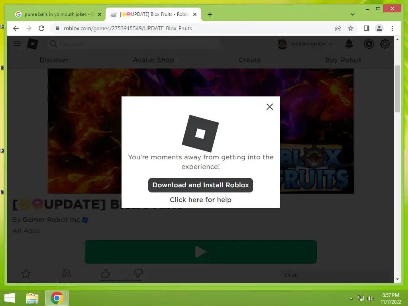Open the Chrome profile icon
Screen dimensions: 408x306
[379, 28]
